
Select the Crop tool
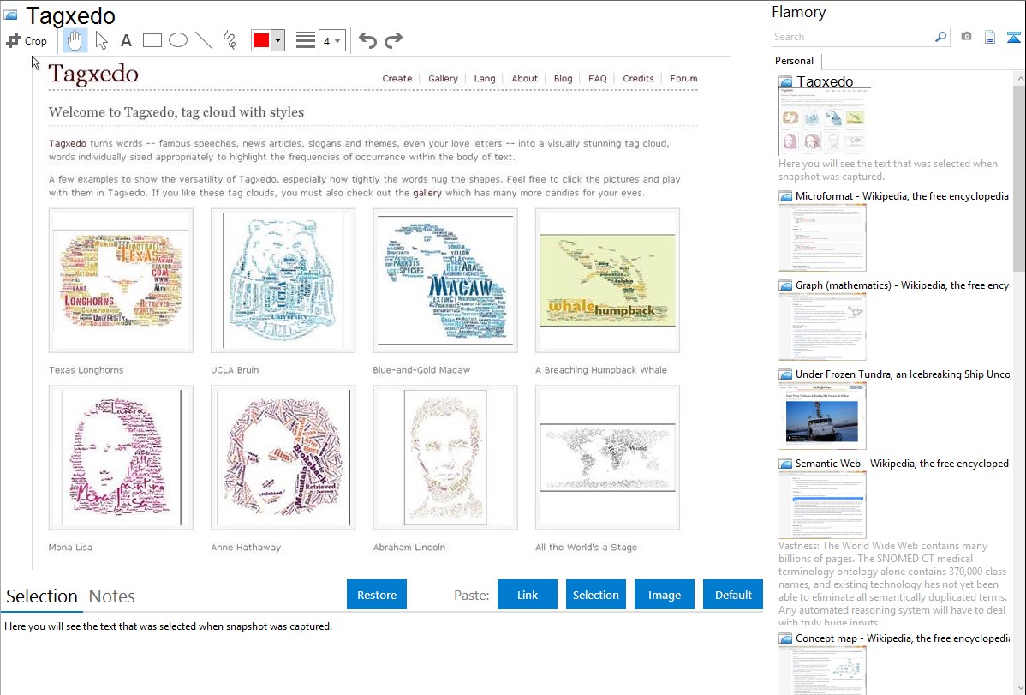tap(27, 40)
